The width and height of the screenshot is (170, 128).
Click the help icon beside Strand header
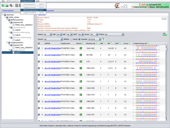[x=83, y=43]
